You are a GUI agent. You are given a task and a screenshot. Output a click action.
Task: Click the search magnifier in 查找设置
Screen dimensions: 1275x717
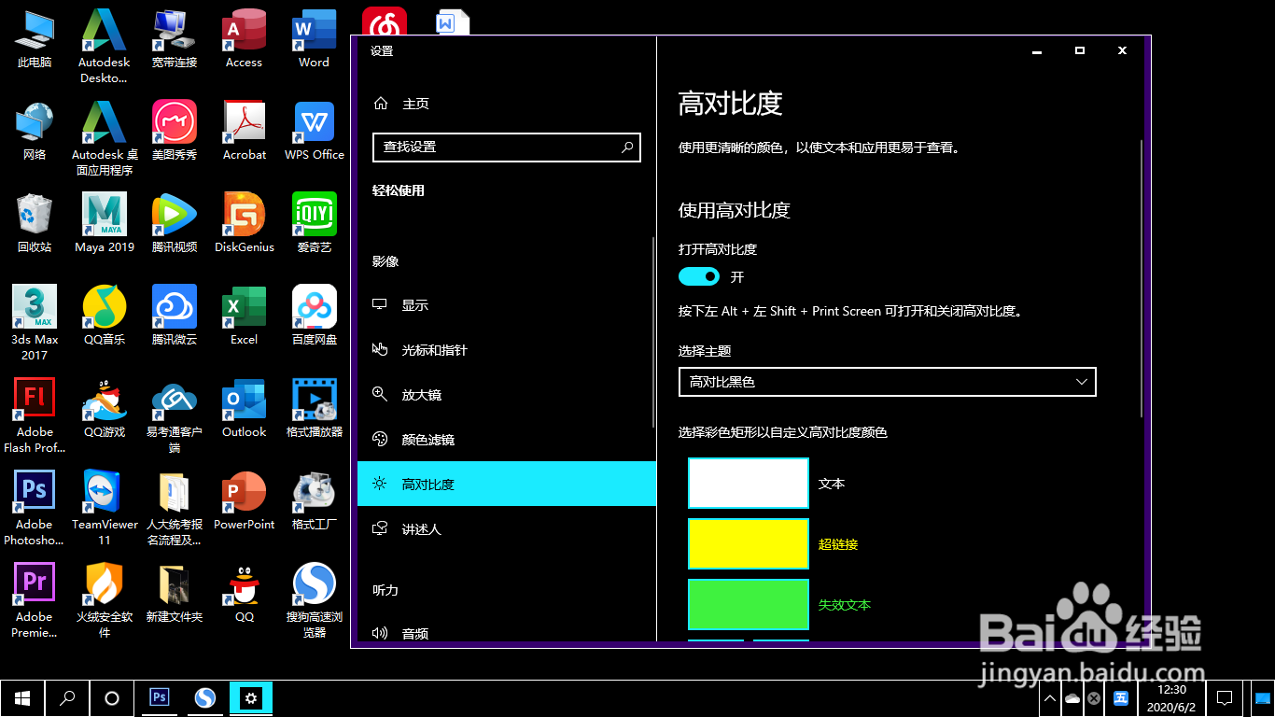point(627,147)
